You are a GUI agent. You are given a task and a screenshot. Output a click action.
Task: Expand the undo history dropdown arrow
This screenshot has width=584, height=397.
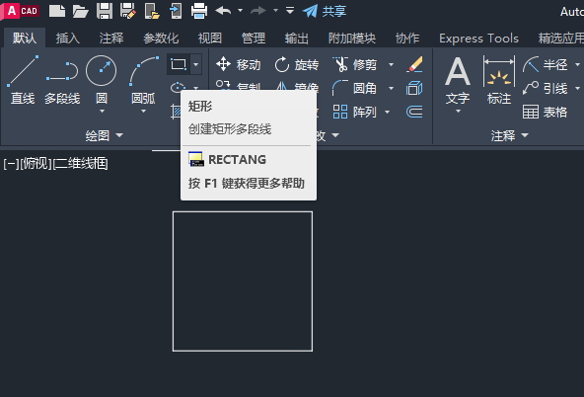(x=241, y=11)
